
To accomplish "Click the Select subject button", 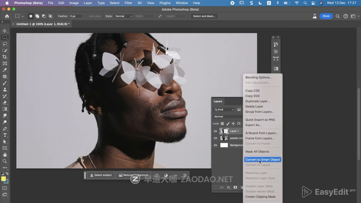I will [x=101, y=175].
